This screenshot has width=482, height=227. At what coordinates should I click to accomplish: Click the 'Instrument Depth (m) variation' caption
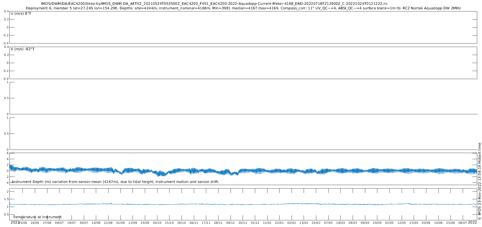click(115, 182)
